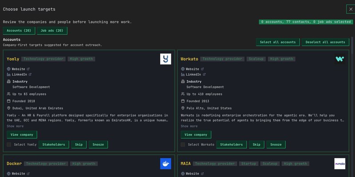Click industry building icon in Workato card
Image resolution: width=355 pixels, height=177 pixels.
(183, 81)
